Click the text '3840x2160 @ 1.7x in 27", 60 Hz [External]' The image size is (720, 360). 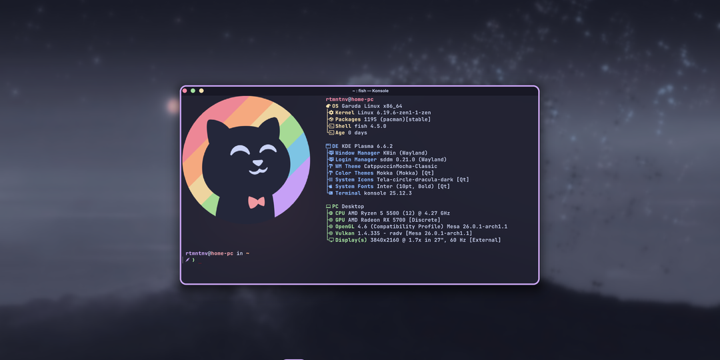pos(436,240)
